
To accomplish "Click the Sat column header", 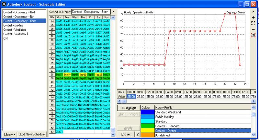I will (99, 17).
